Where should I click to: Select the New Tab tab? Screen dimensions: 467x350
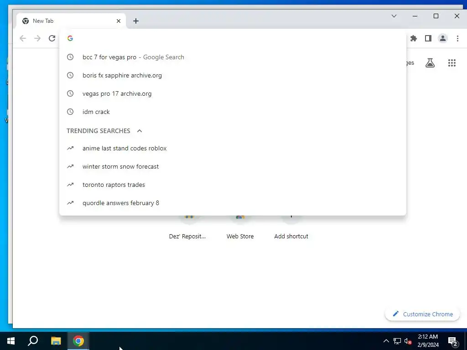pos(72,21)
